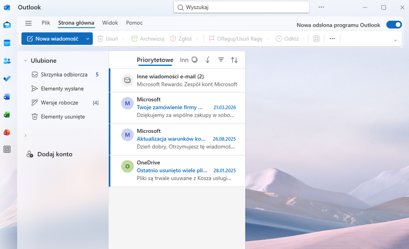Open Inne wiadomości e-mail (2) row
The height and width of the screenshot is (249, 409).
tap(177, 80)
